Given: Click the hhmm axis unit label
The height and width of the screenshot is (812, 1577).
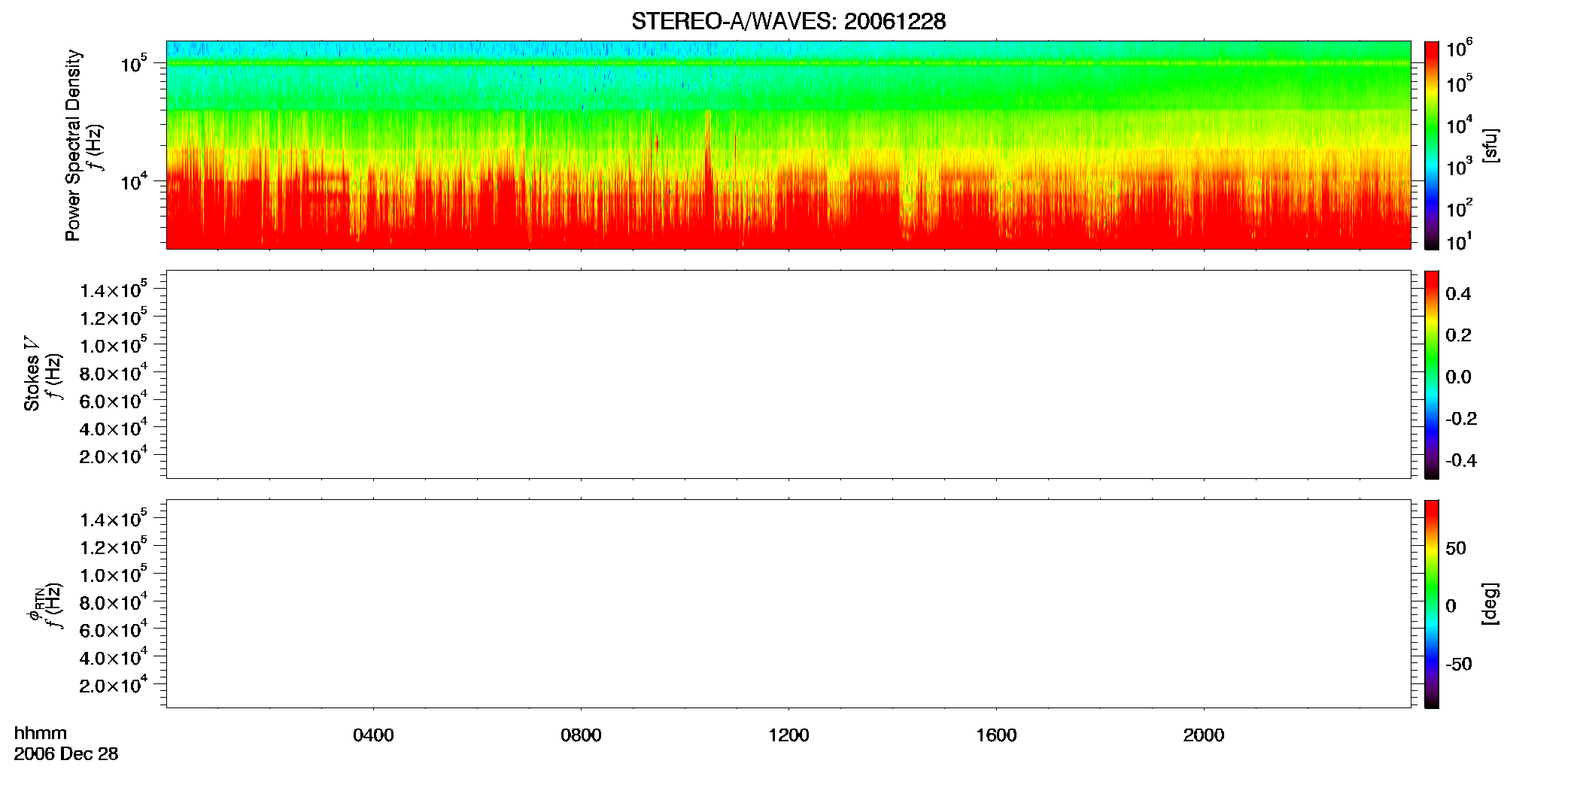Looking at the screenshot, I should (41, 734).
